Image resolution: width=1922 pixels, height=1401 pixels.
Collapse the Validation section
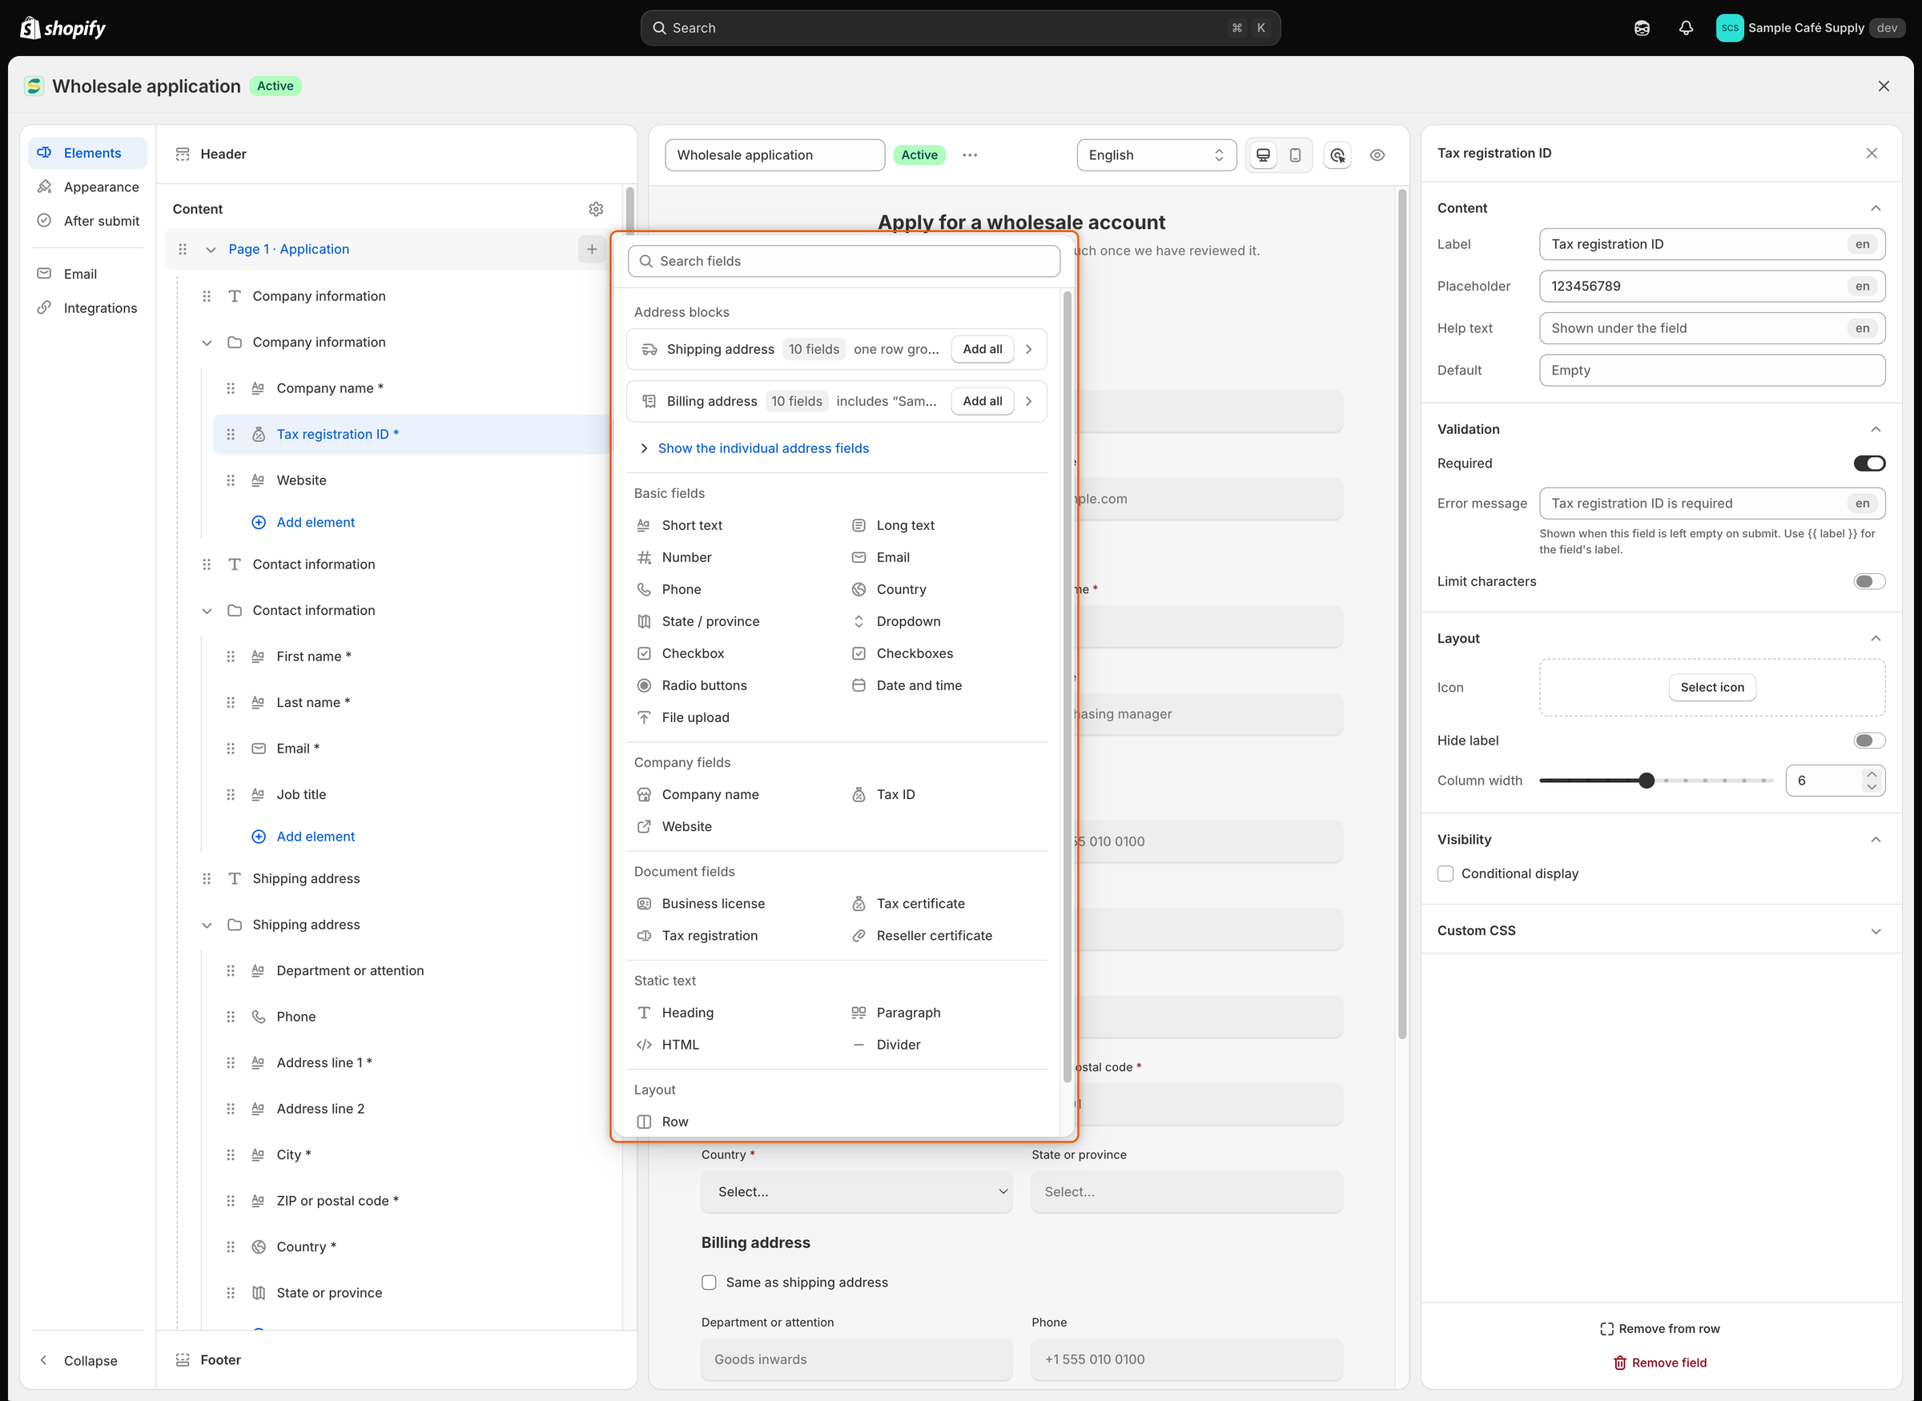[x=1876, y=429]
